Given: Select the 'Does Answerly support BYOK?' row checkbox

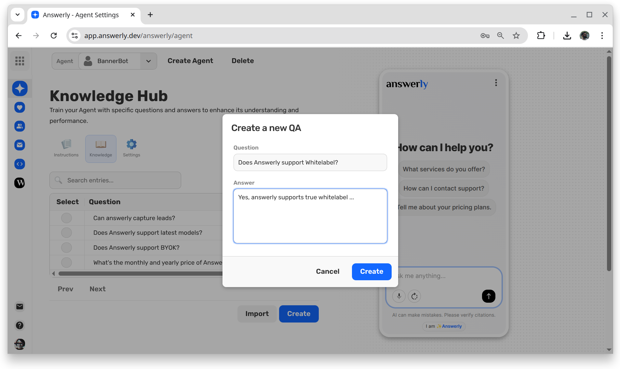Looking at the screenshot, I should pyautogui.click(x=66, y=248).
